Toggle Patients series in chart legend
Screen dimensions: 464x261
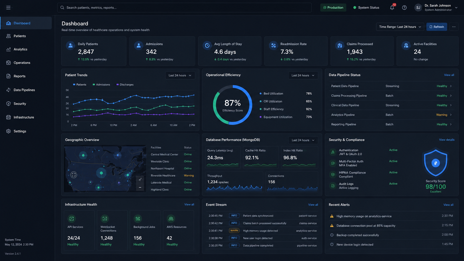(x=80, y=85)
